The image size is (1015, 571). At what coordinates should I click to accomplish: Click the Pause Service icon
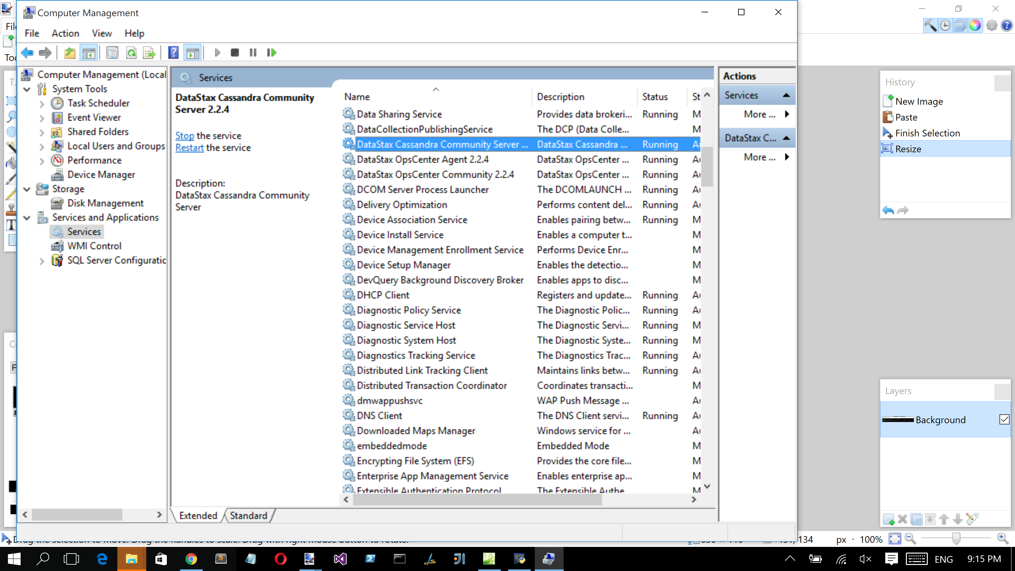tap(253, 52)
